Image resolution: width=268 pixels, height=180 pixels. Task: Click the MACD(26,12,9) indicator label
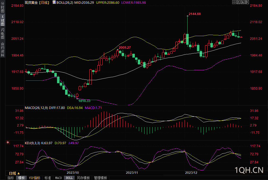(x=36, y=108)
